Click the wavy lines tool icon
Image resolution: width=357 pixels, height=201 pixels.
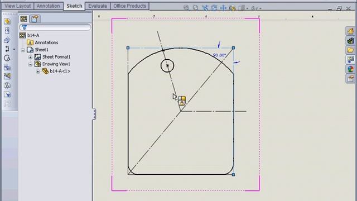(x=7, y=85)
